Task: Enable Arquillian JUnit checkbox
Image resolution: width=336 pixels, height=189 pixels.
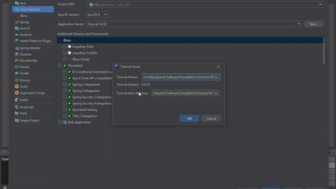Action: [x=65, y=47]
